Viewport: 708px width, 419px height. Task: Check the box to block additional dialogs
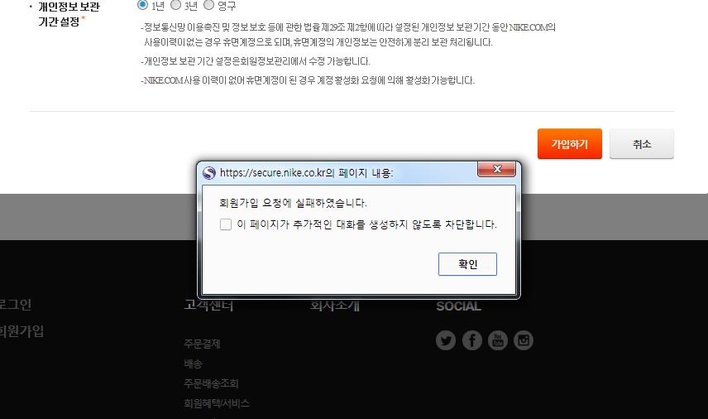click(x=226, y=224)
